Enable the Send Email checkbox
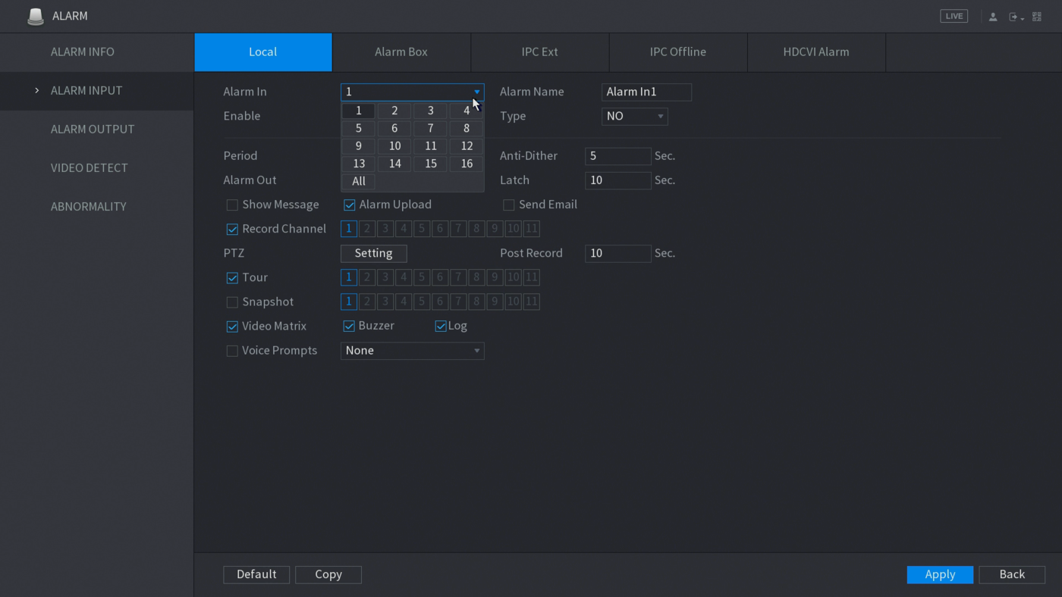This screenshot has width=1062, height=597. [509, 205]
